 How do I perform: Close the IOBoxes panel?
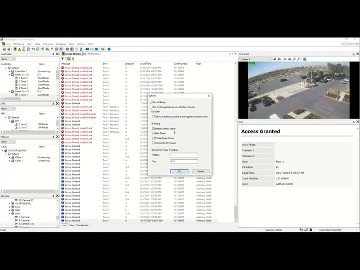pyautogui.click(x=57, y=137)
